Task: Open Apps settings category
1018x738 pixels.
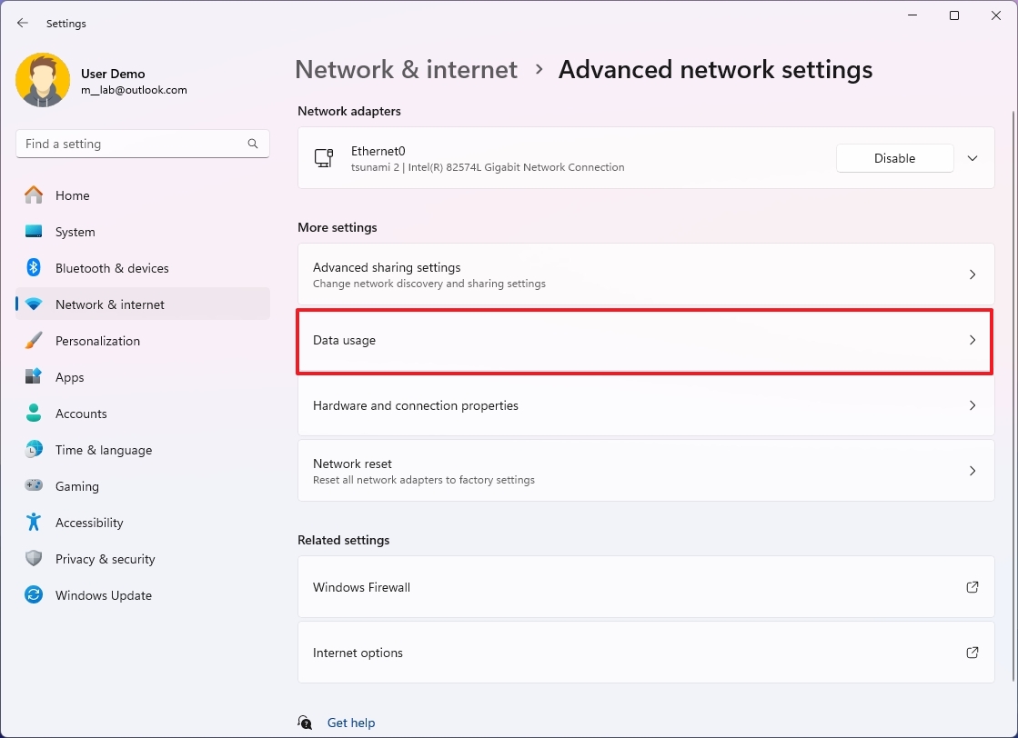Action: (x=143, y=377)
